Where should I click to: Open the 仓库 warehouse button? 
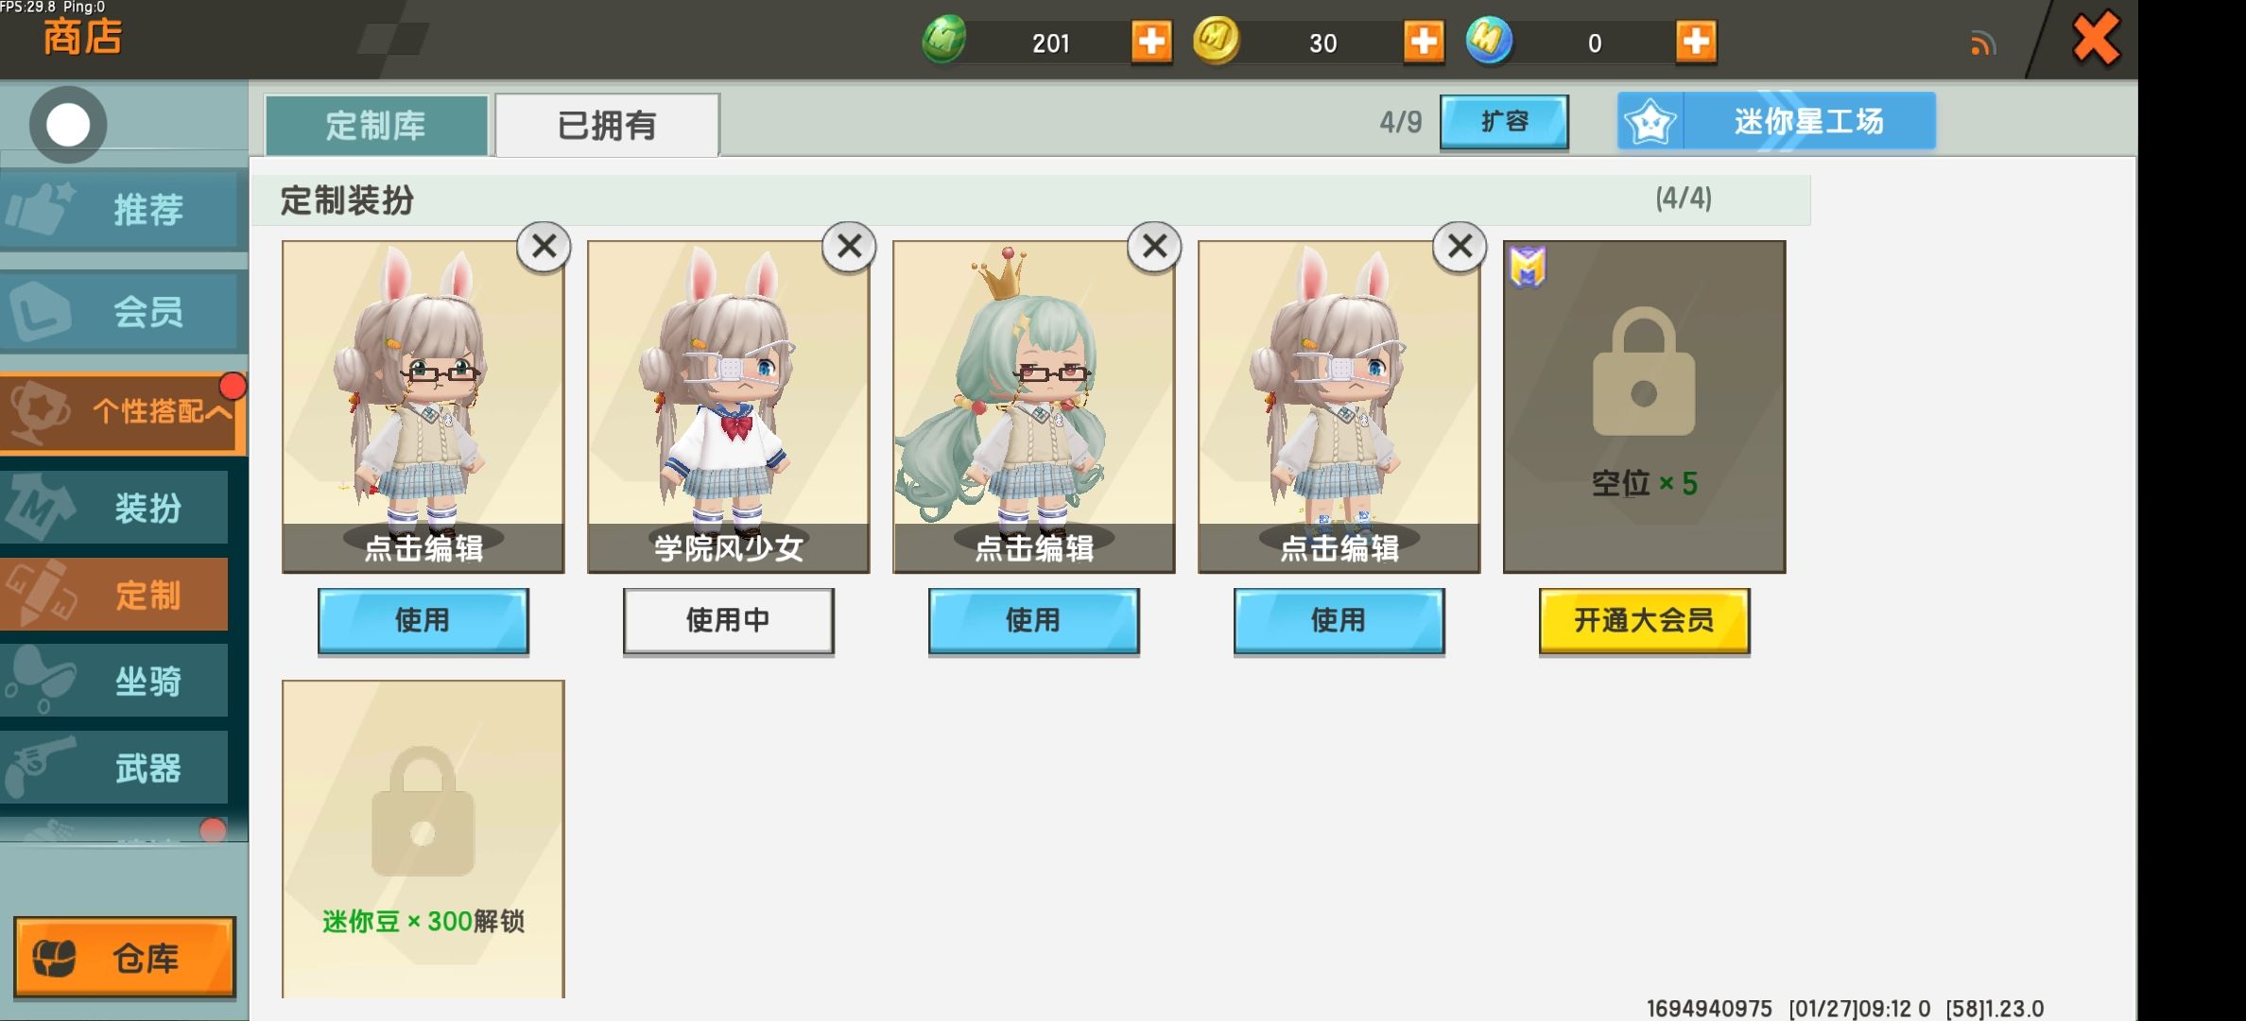(125, 957)
